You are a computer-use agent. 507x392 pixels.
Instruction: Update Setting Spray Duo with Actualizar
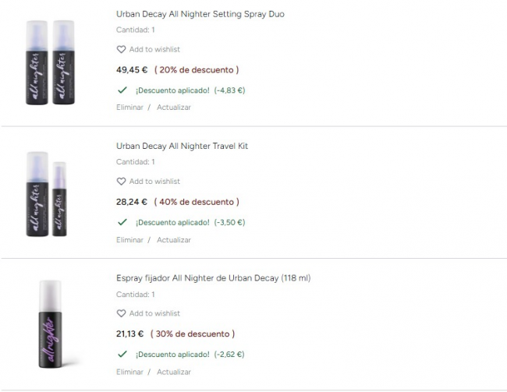[174, 108]
